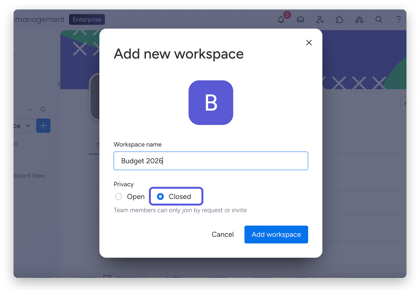Click the Add workspace button
This screenshot has height=290, width=420.
pyautogui.click(x=276, y=234)
